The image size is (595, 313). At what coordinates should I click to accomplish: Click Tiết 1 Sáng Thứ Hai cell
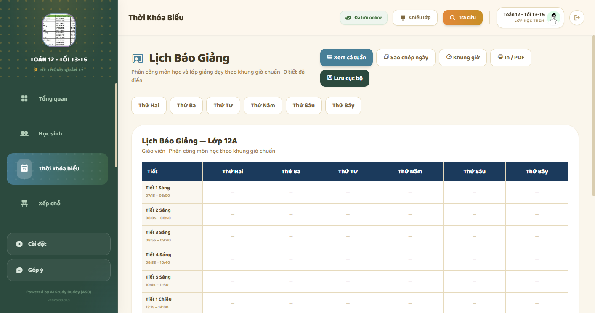[233, 192]
